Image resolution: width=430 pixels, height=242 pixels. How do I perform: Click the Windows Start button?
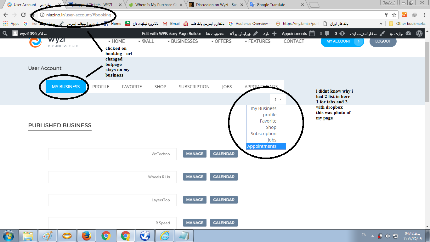8,236
